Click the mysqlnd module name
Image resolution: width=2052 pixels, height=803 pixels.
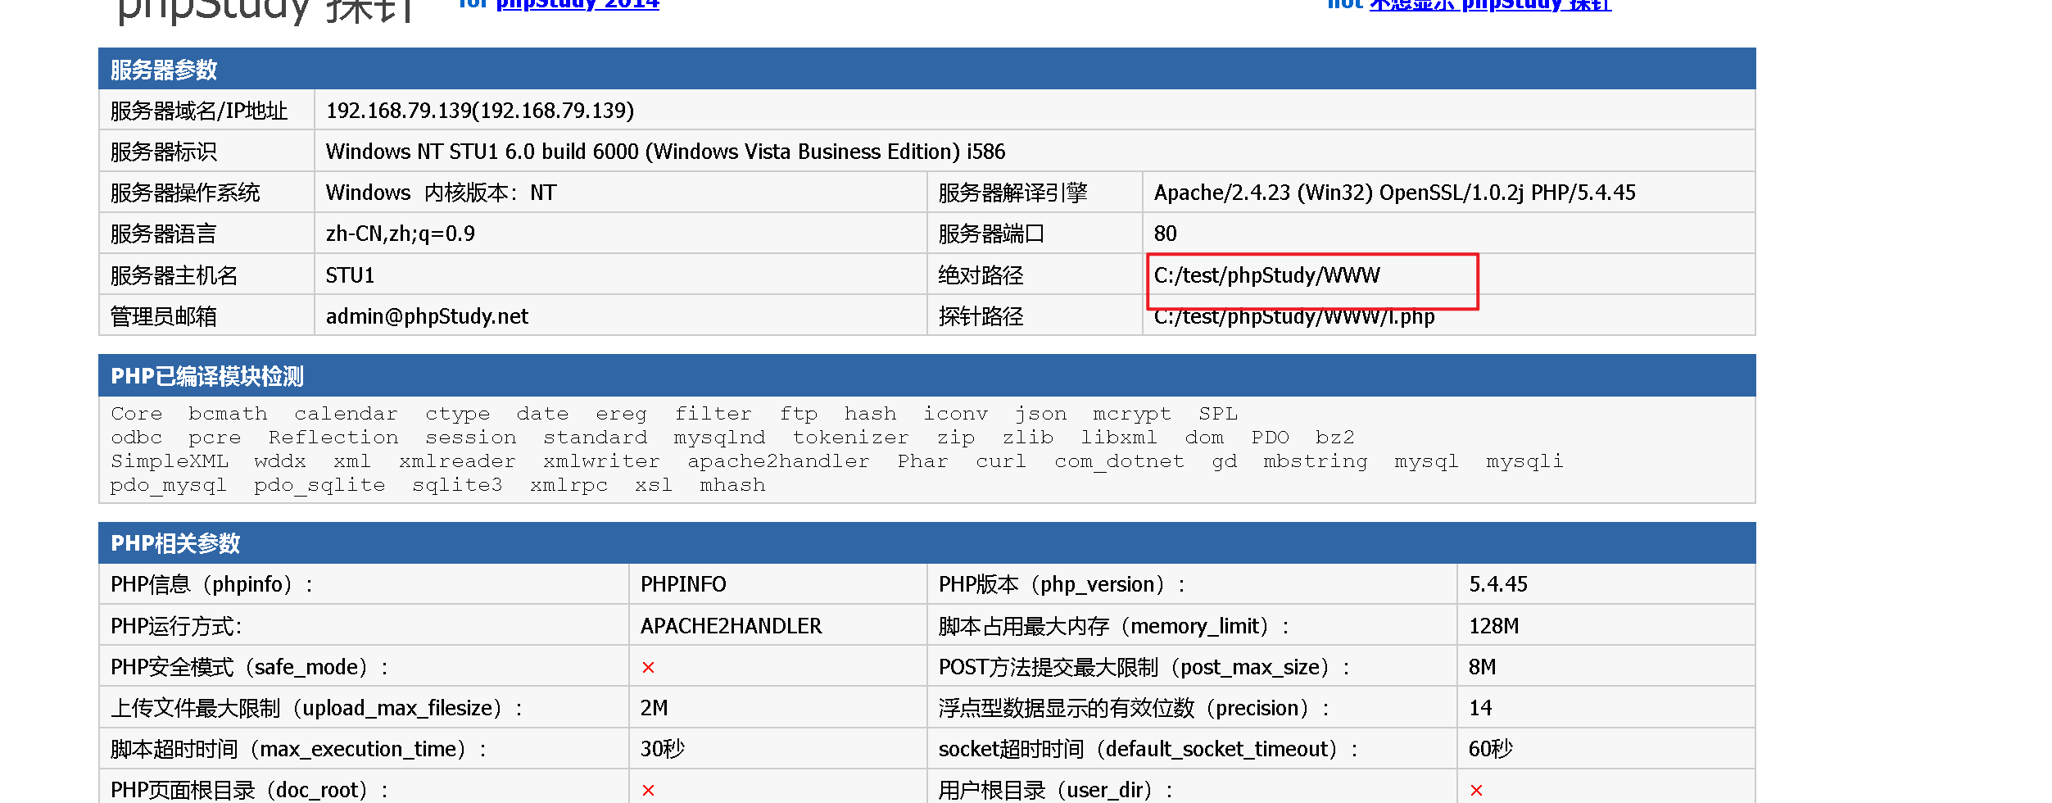click(x=719, y=438)
